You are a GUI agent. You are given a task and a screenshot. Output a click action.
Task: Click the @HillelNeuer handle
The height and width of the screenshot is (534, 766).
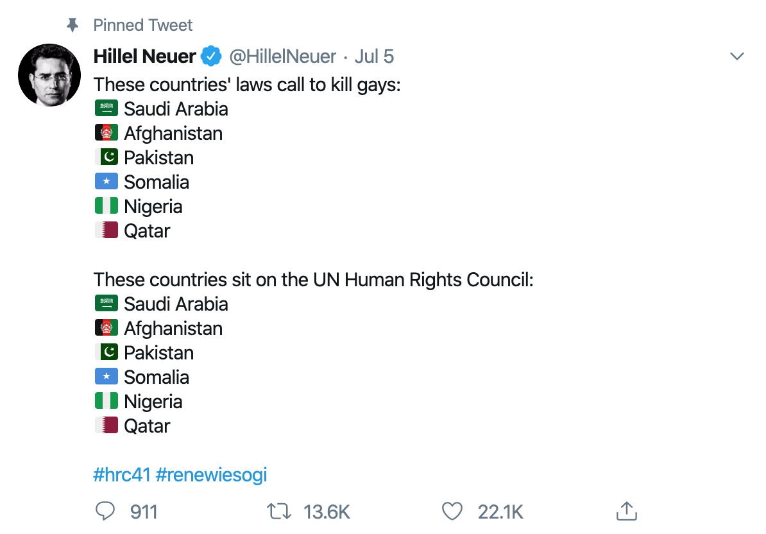tap(283, 56)
